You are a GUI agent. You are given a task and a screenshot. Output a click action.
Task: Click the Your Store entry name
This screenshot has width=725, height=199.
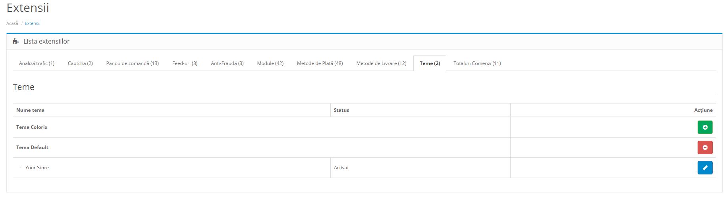37,168
